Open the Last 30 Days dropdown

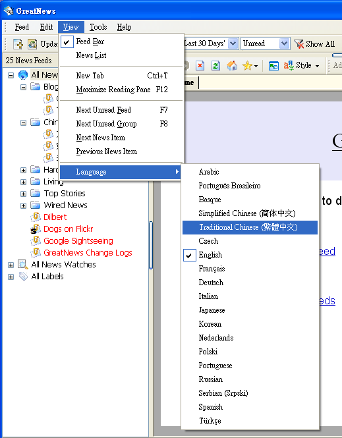233,43
